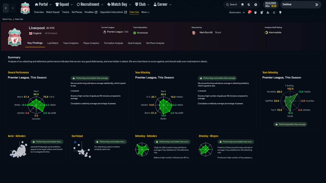Click the Search box
326x183 pixels.
coord(232,5)
